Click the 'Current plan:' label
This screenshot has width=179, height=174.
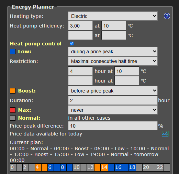26,142
